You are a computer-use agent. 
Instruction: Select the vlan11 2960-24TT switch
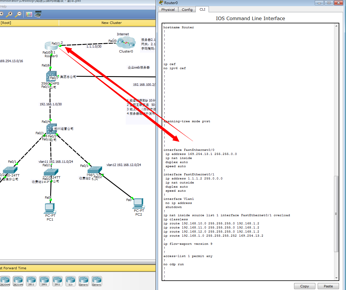point(51,172)
